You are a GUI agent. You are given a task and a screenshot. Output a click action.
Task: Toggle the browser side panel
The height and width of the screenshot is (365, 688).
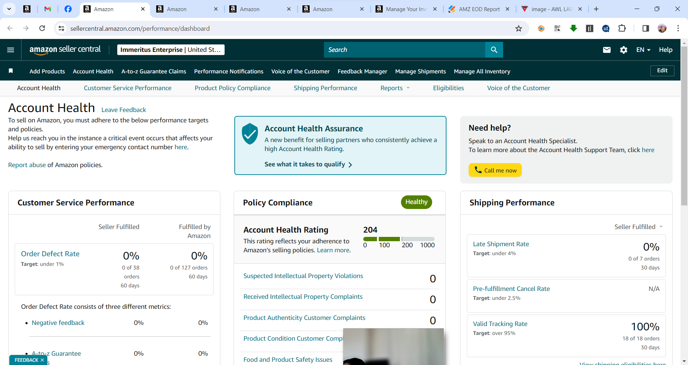click(x=645, y=28)
